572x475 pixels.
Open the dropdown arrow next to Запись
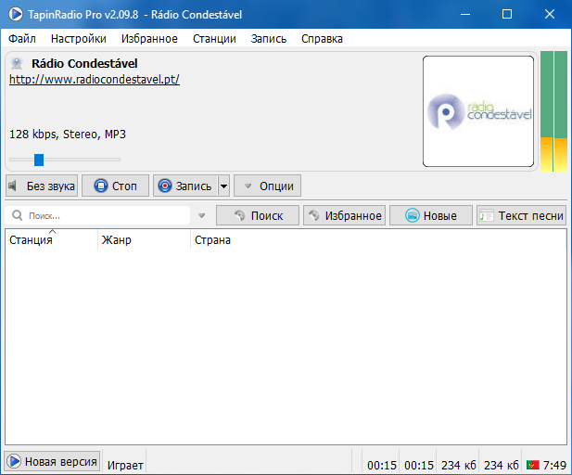point(223,186)
